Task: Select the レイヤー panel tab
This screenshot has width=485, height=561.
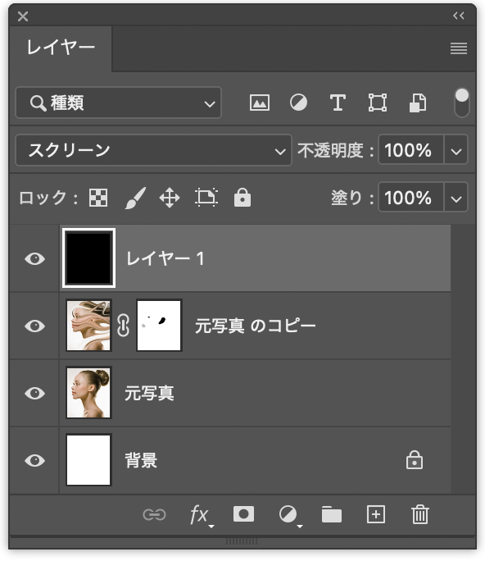Action: [x=61, y=48]
